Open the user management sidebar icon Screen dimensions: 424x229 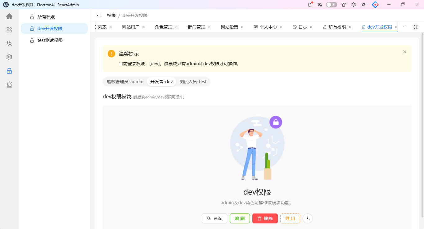[9, 43]
